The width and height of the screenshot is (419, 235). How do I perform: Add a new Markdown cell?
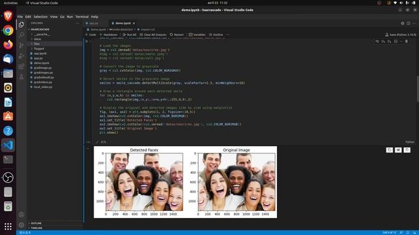pos(109,35)
